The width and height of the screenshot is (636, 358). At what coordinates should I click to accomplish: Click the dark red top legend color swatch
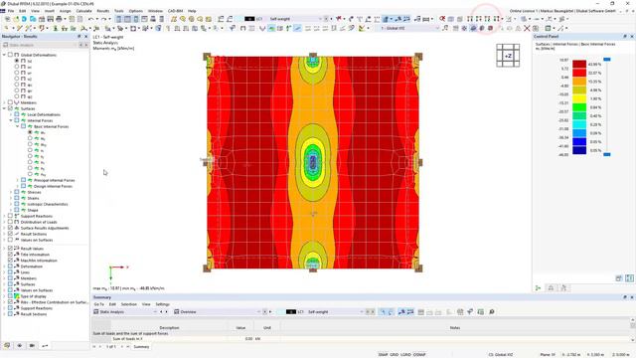579,64
